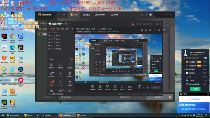Hide the 图片 2 layer
Image resolution: width=210 pixels, height=118 pixels.
coord(49,36)
